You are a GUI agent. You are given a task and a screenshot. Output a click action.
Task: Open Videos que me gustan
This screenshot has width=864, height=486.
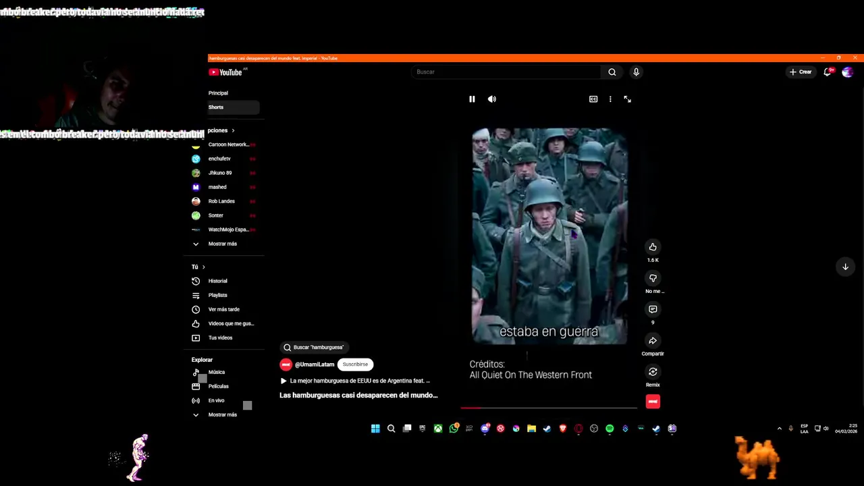click(231, 323)
